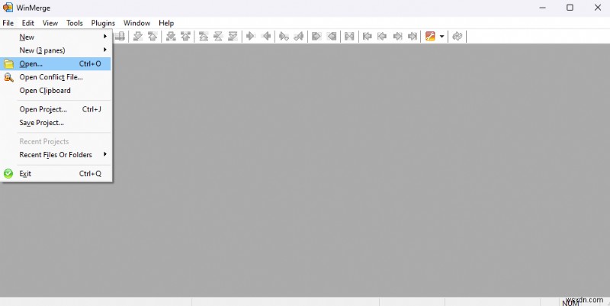Open the Plugins menu
Image resolution: width=610 pixels, height=306 pixels.
pyautogui.click(x=103, y=23)
